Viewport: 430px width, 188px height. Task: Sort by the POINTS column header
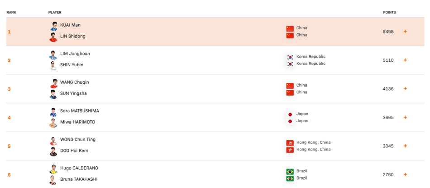389,12
